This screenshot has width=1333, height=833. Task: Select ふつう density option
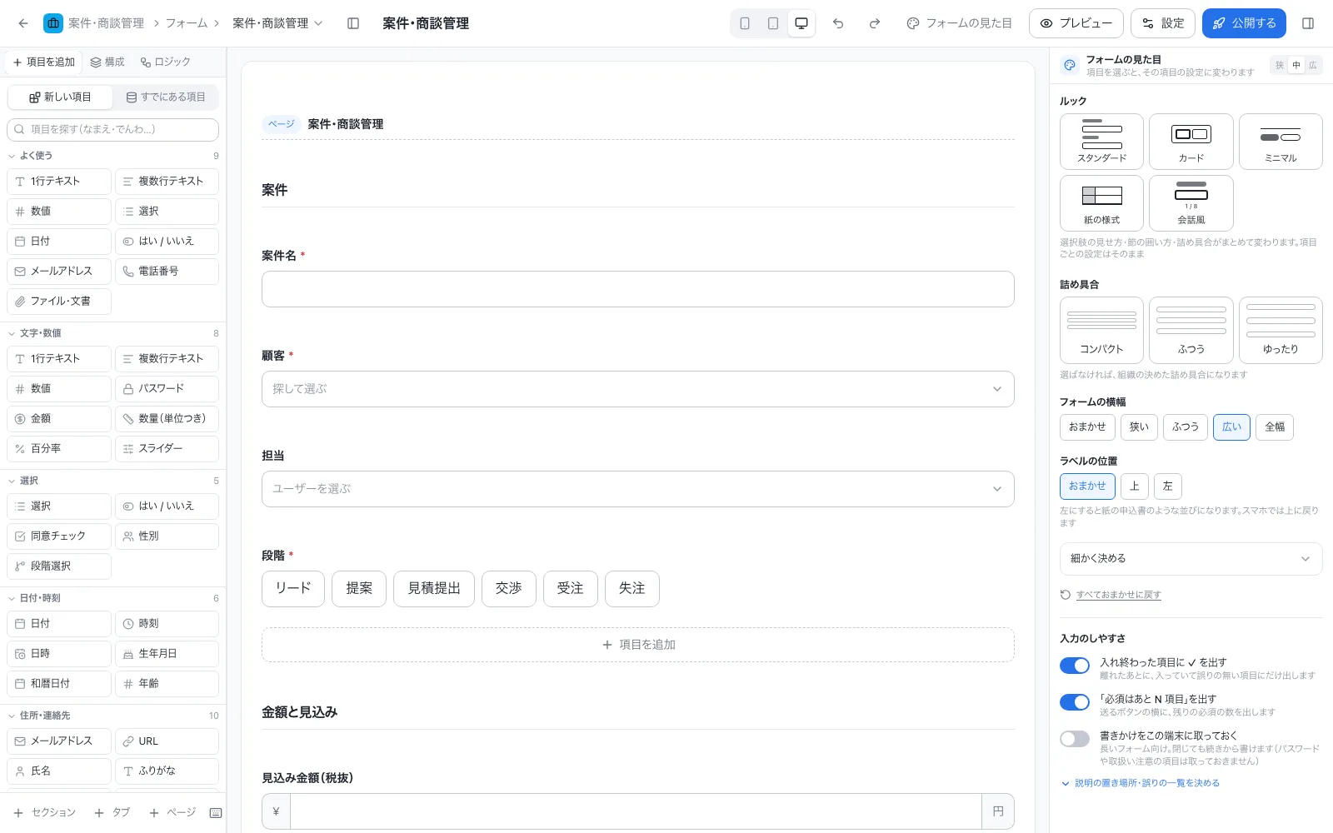tap(1191, 330)
